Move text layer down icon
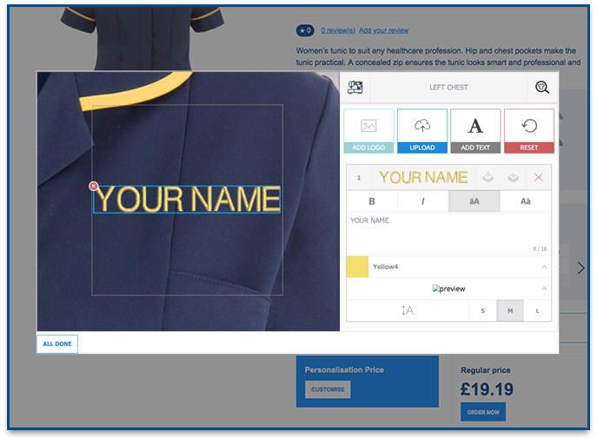 tap(513, 178)
